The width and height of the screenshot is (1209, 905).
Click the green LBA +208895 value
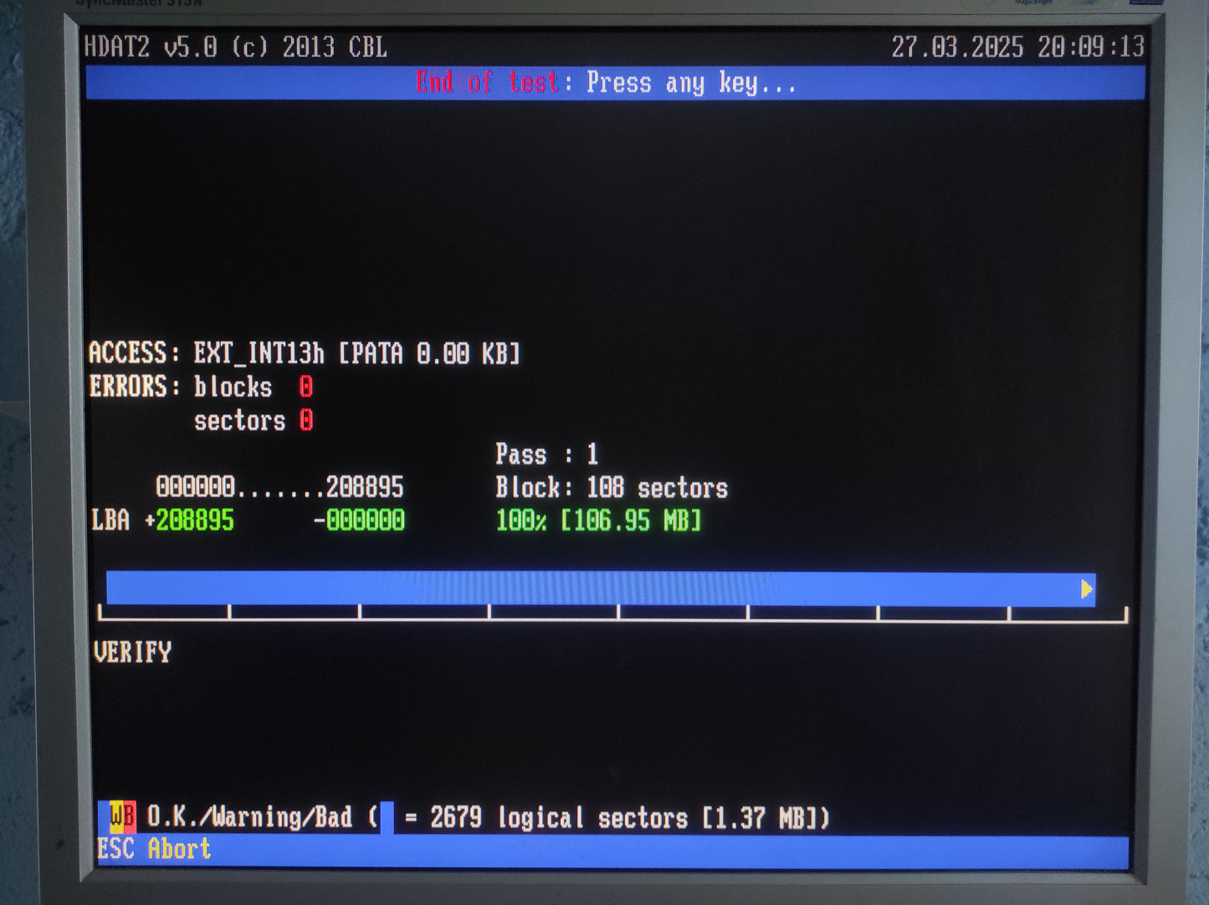[x=194, y=521]
